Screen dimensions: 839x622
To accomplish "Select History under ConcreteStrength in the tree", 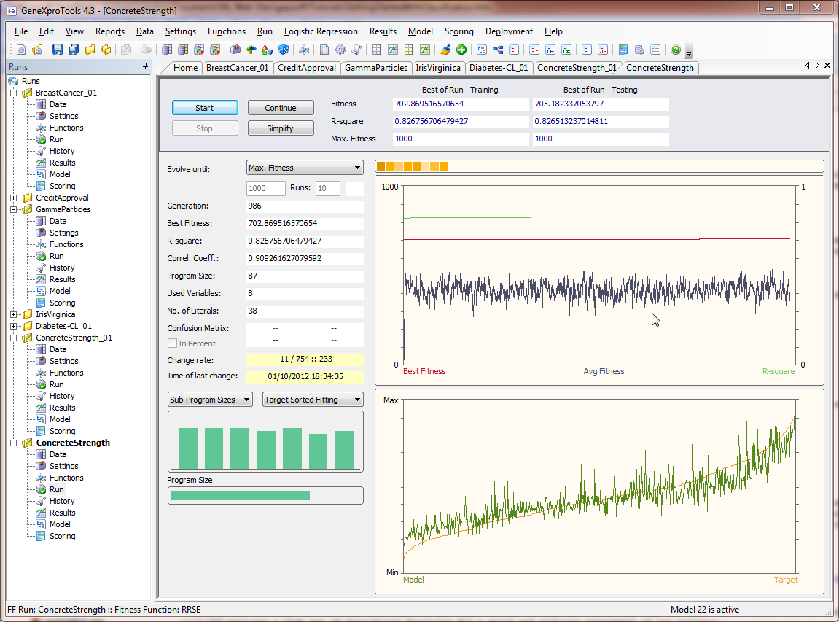I will [61, 501].
